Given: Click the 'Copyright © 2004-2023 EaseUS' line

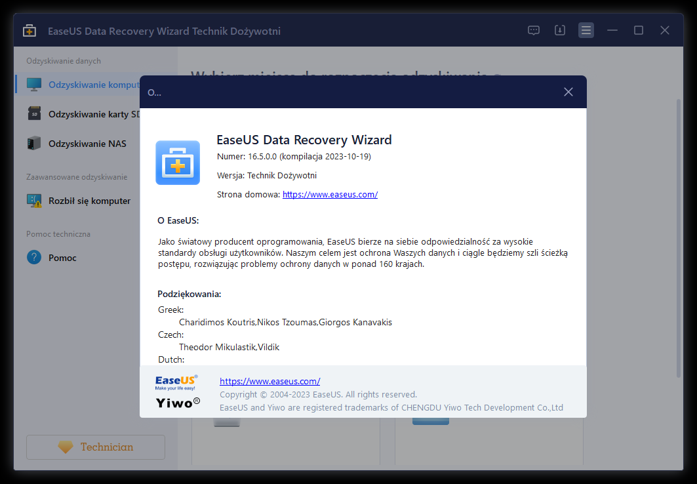Looking at the screenshot, I should (318, 395).
